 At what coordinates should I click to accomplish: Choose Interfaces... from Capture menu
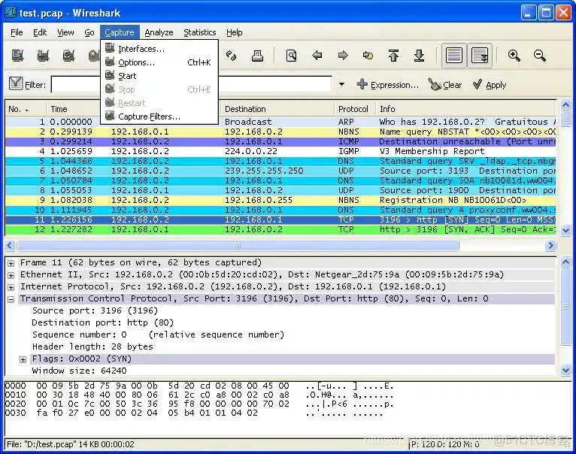pyautogui.click(x=159, y=49)
